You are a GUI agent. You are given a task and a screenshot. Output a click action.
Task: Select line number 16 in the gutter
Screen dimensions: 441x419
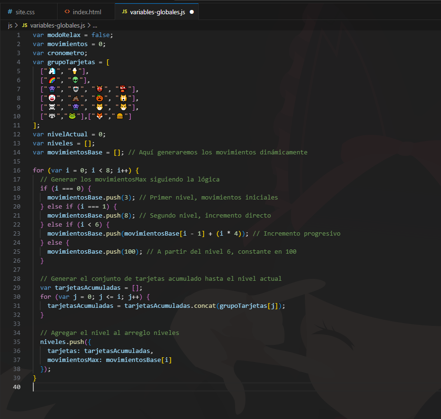[18, 170]
